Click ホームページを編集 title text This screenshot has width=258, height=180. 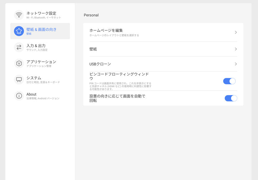[106, 30]
